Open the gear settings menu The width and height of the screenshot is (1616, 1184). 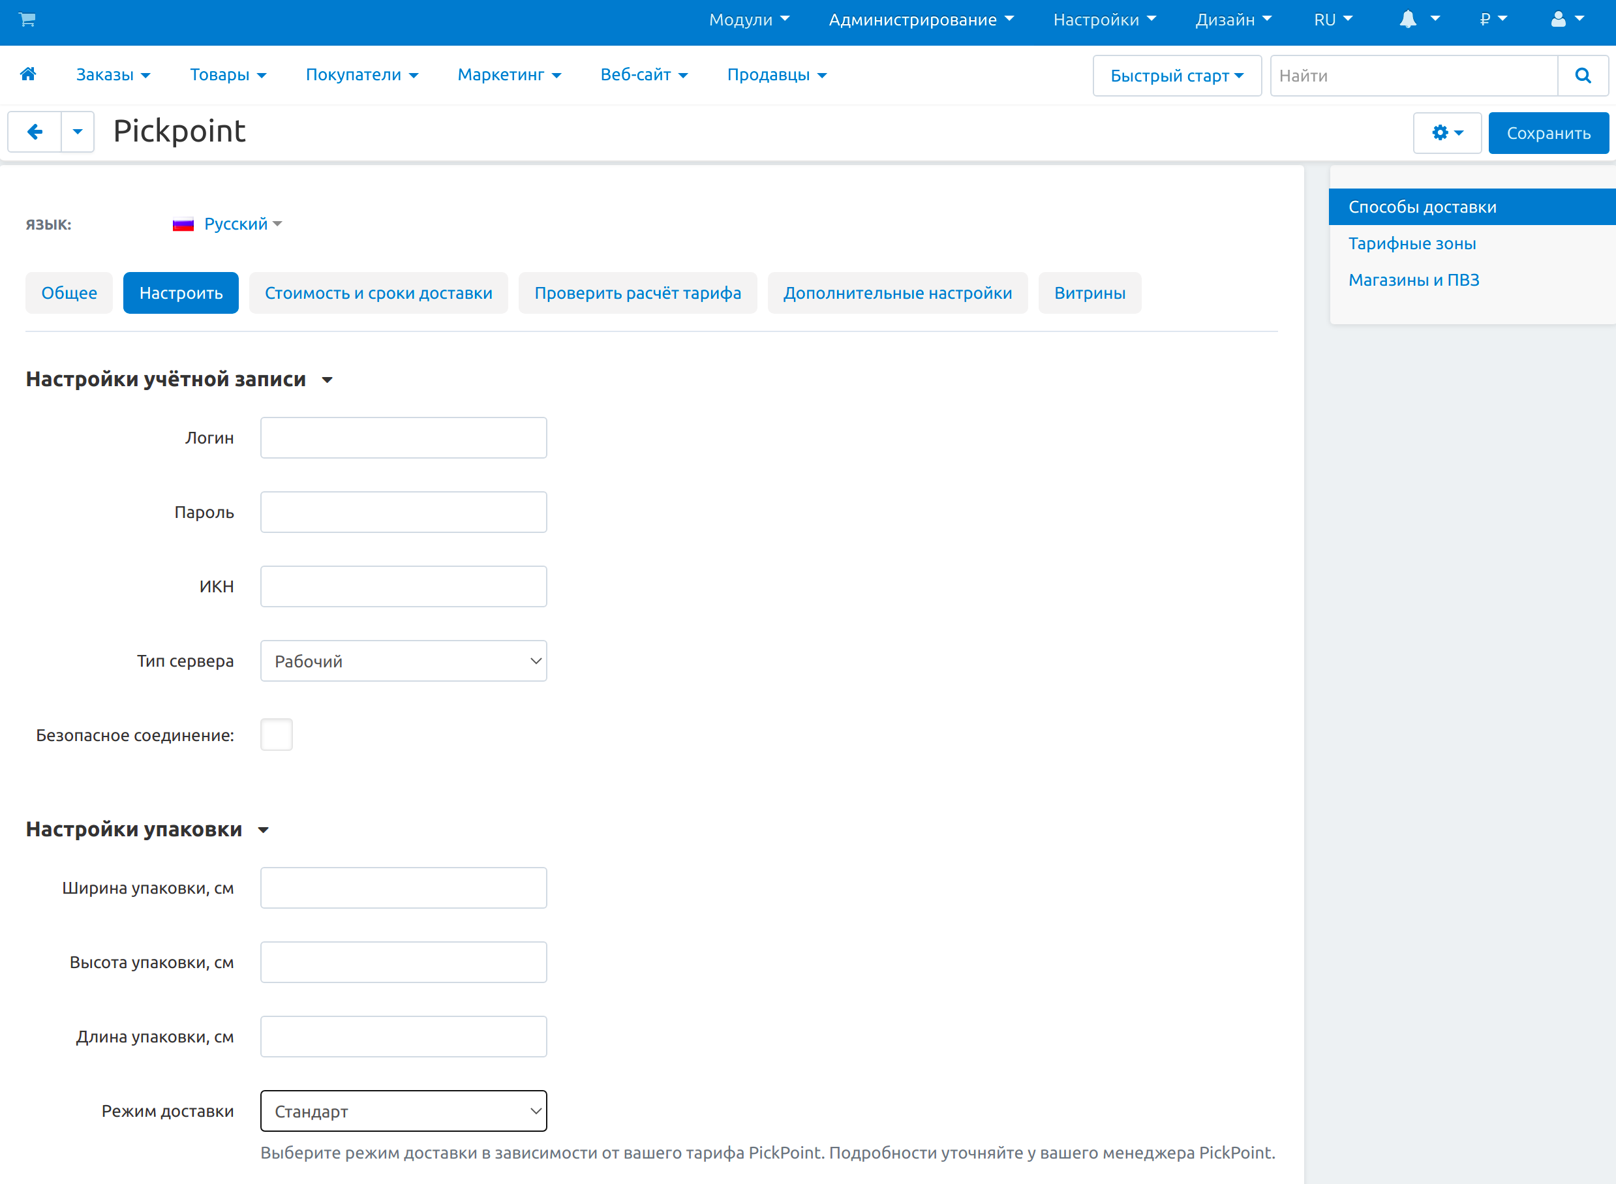1446,132
